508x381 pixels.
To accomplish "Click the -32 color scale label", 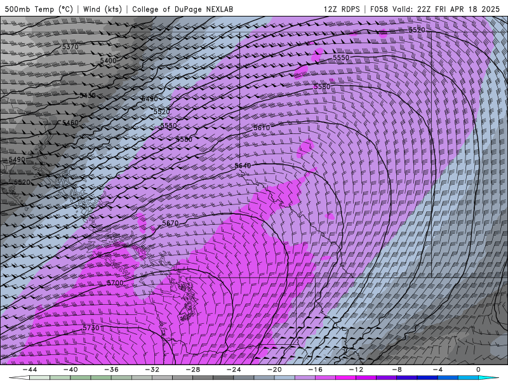I will click(x=152, y=370).
